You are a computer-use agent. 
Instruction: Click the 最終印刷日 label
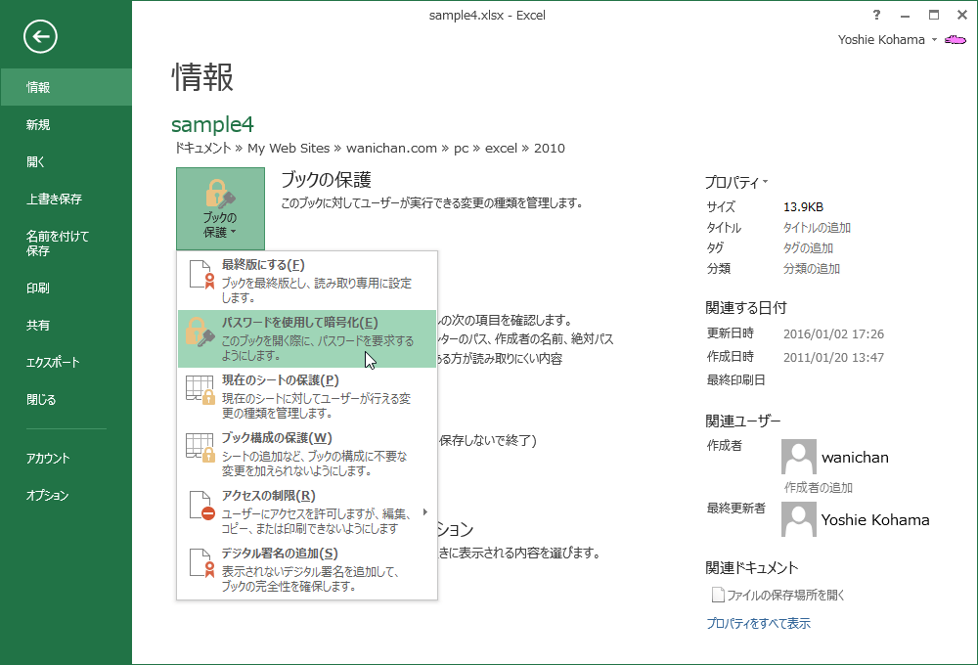click(x=736, y=380)
